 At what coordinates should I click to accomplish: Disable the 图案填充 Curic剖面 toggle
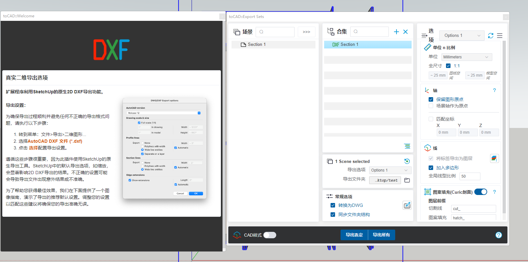coord(481,192)
